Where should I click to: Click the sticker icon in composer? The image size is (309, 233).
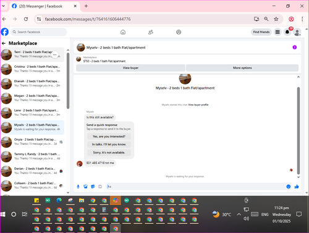(x=93, y=187)
